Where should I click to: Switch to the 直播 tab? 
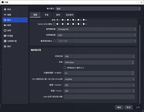(x=35, y=15)
